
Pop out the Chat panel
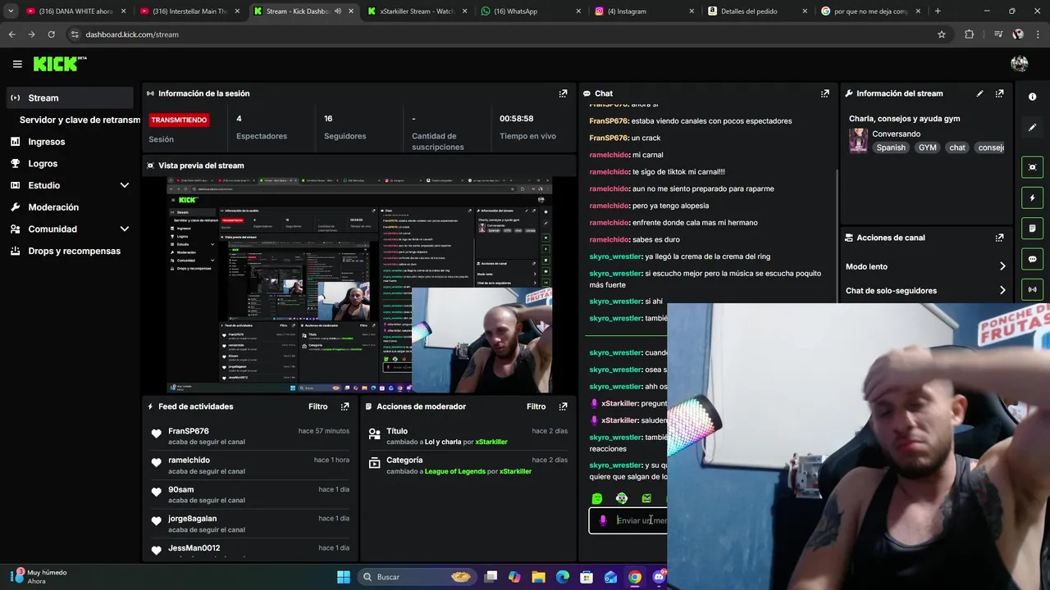pos(824,93)
